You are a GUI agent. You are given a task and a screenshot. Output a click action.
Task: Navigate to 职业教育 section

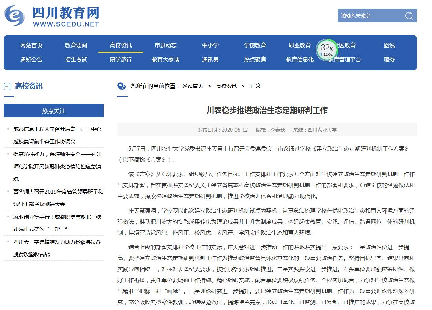tap(300, 45)
